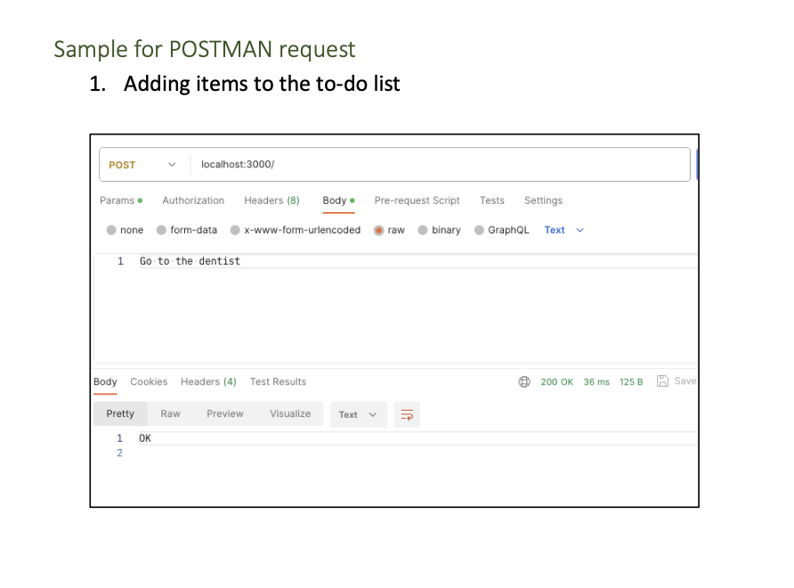
Task: Select the Pretty response view
Action: coord(120,413)
